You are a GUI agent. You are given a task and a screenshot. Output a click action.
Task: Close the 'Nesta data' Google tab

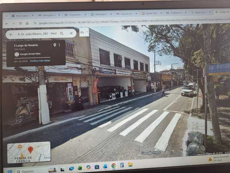coord(210,12)
